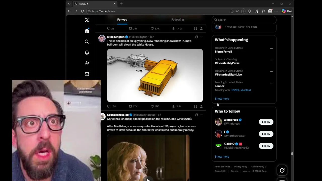322x181 pixels.
Task: View analytics of 3.1M views post
Action: click(177, 106)
